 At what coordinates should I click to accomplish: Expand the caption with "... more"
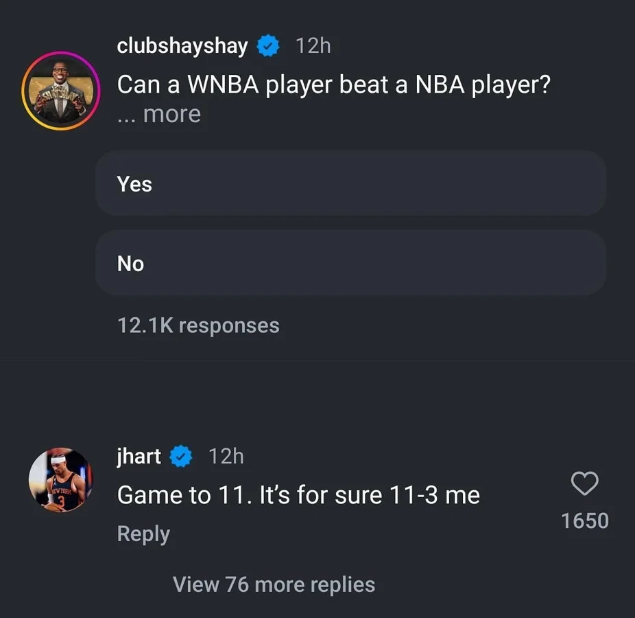tap(159, 114)
